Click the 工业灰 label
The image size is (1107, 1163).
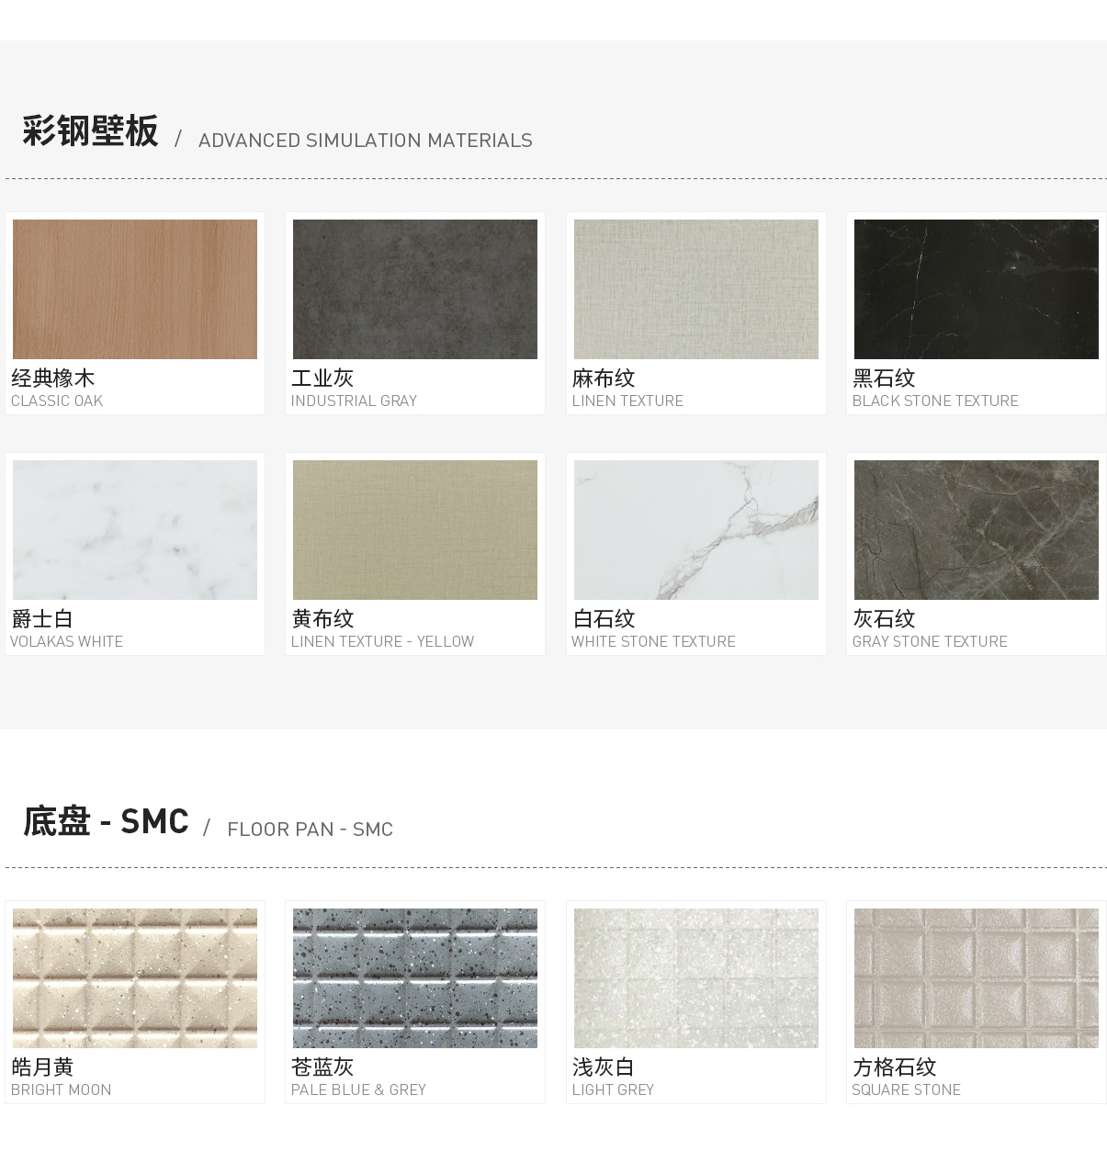tap(322, 378)
